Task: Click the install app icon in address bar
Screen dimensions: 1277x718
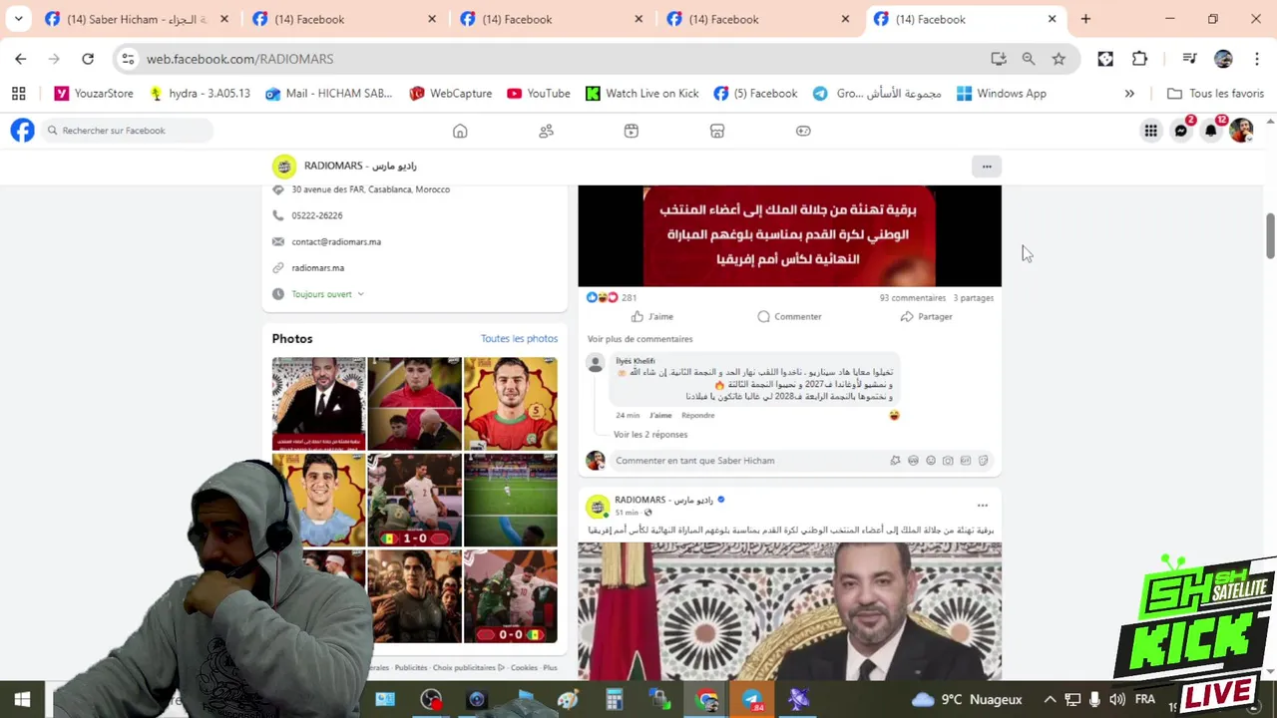Action: 999,59
